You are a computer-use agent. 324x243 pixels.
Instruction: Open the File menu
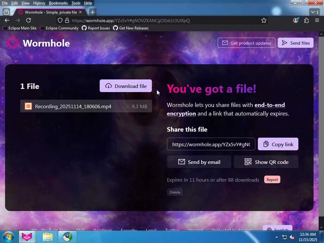[4, 3]
